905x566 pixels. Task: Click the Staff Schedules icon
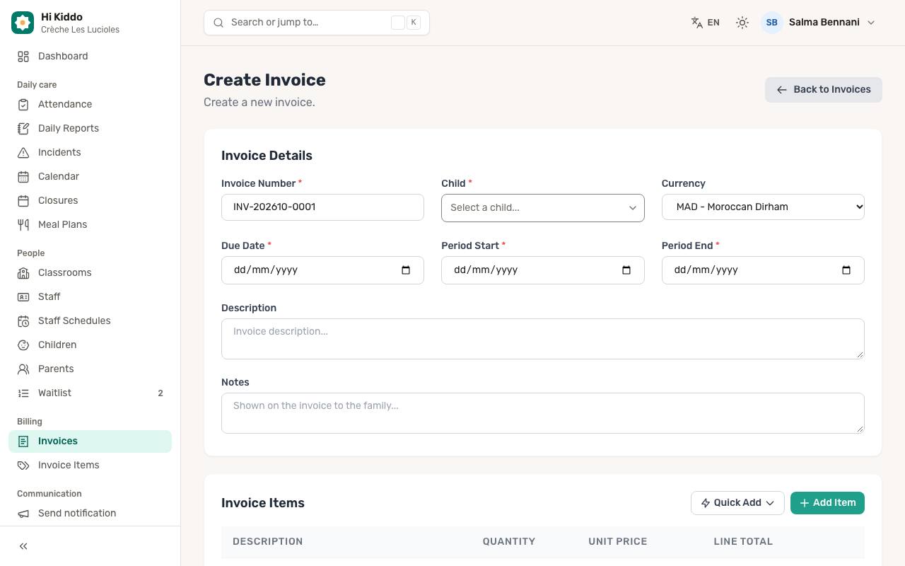23,321
